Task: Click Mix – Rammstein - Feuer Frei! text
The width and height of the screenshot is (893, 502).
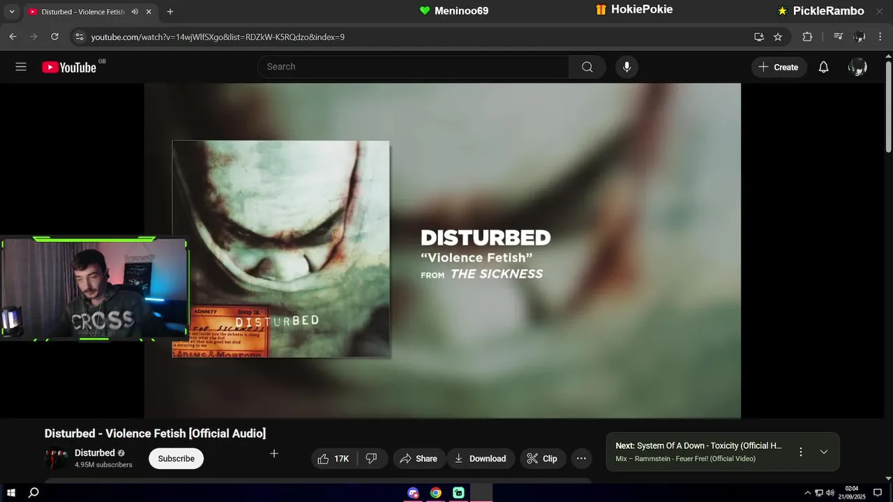Action: 685,459
